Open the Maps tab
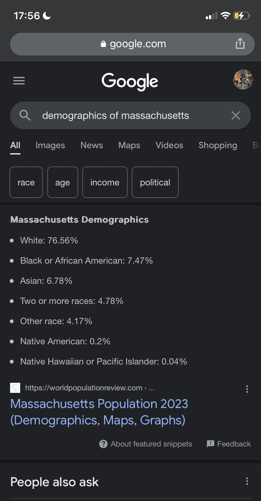 tap(129, 145)
